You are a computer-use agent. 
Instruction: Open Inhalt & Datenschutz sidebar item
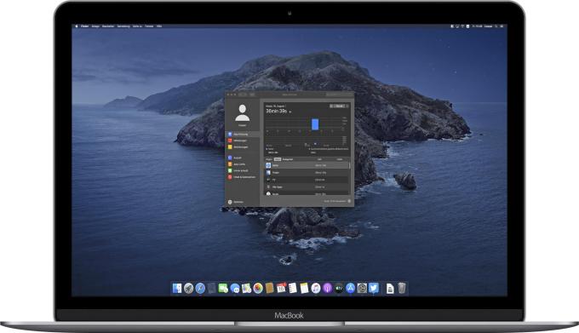click(x=243, y=177)
